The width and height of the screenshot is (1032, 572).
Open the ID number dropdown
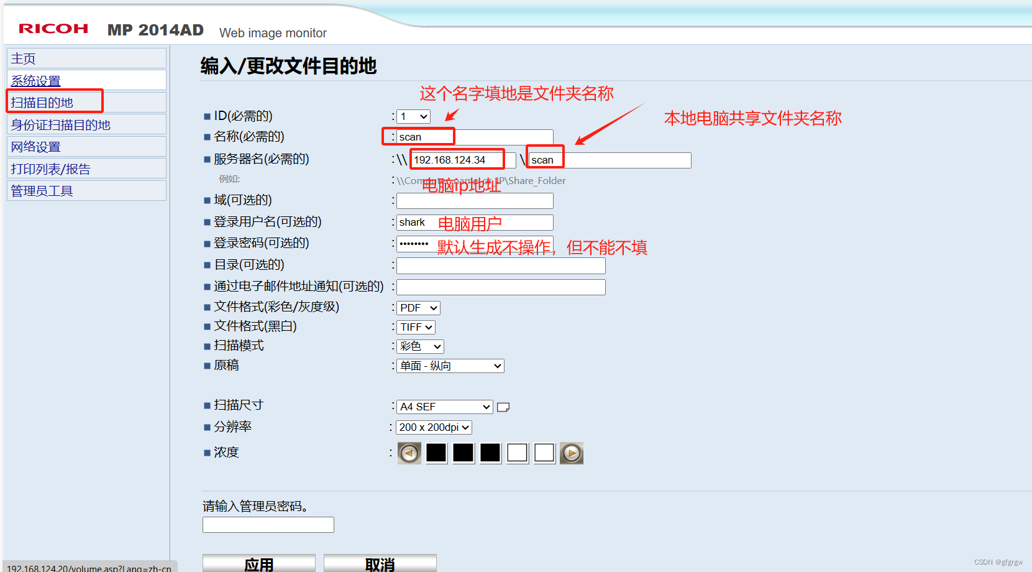(414, 116)
